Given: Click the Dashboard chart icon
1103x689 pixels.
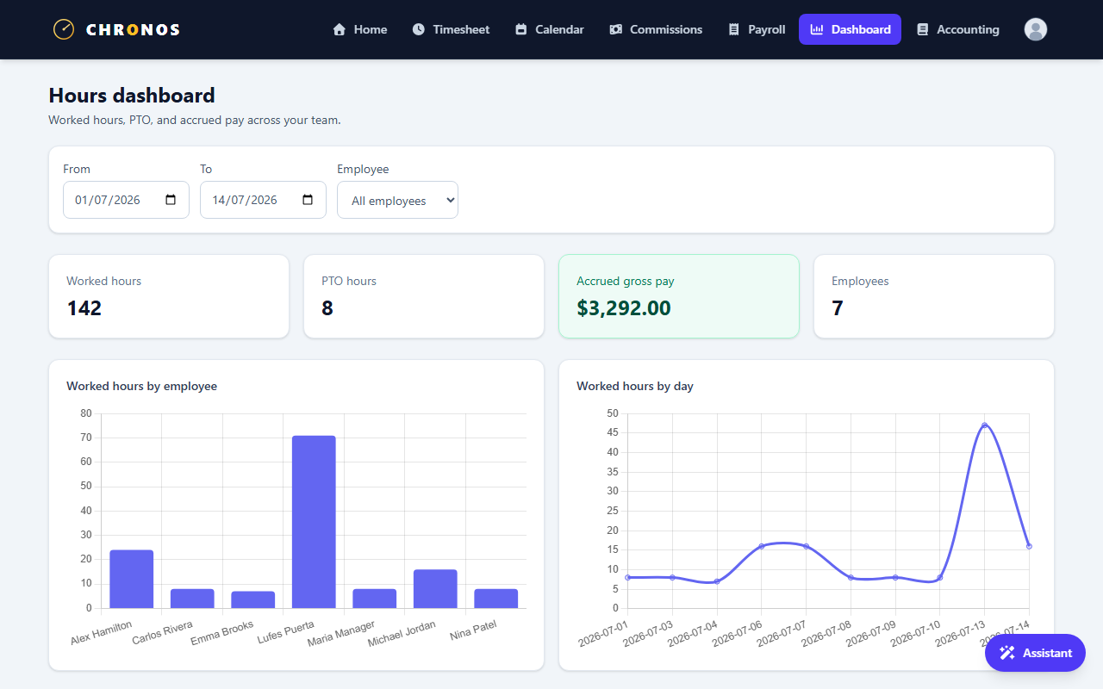Looking at the screenshot, I should (817, 29).
